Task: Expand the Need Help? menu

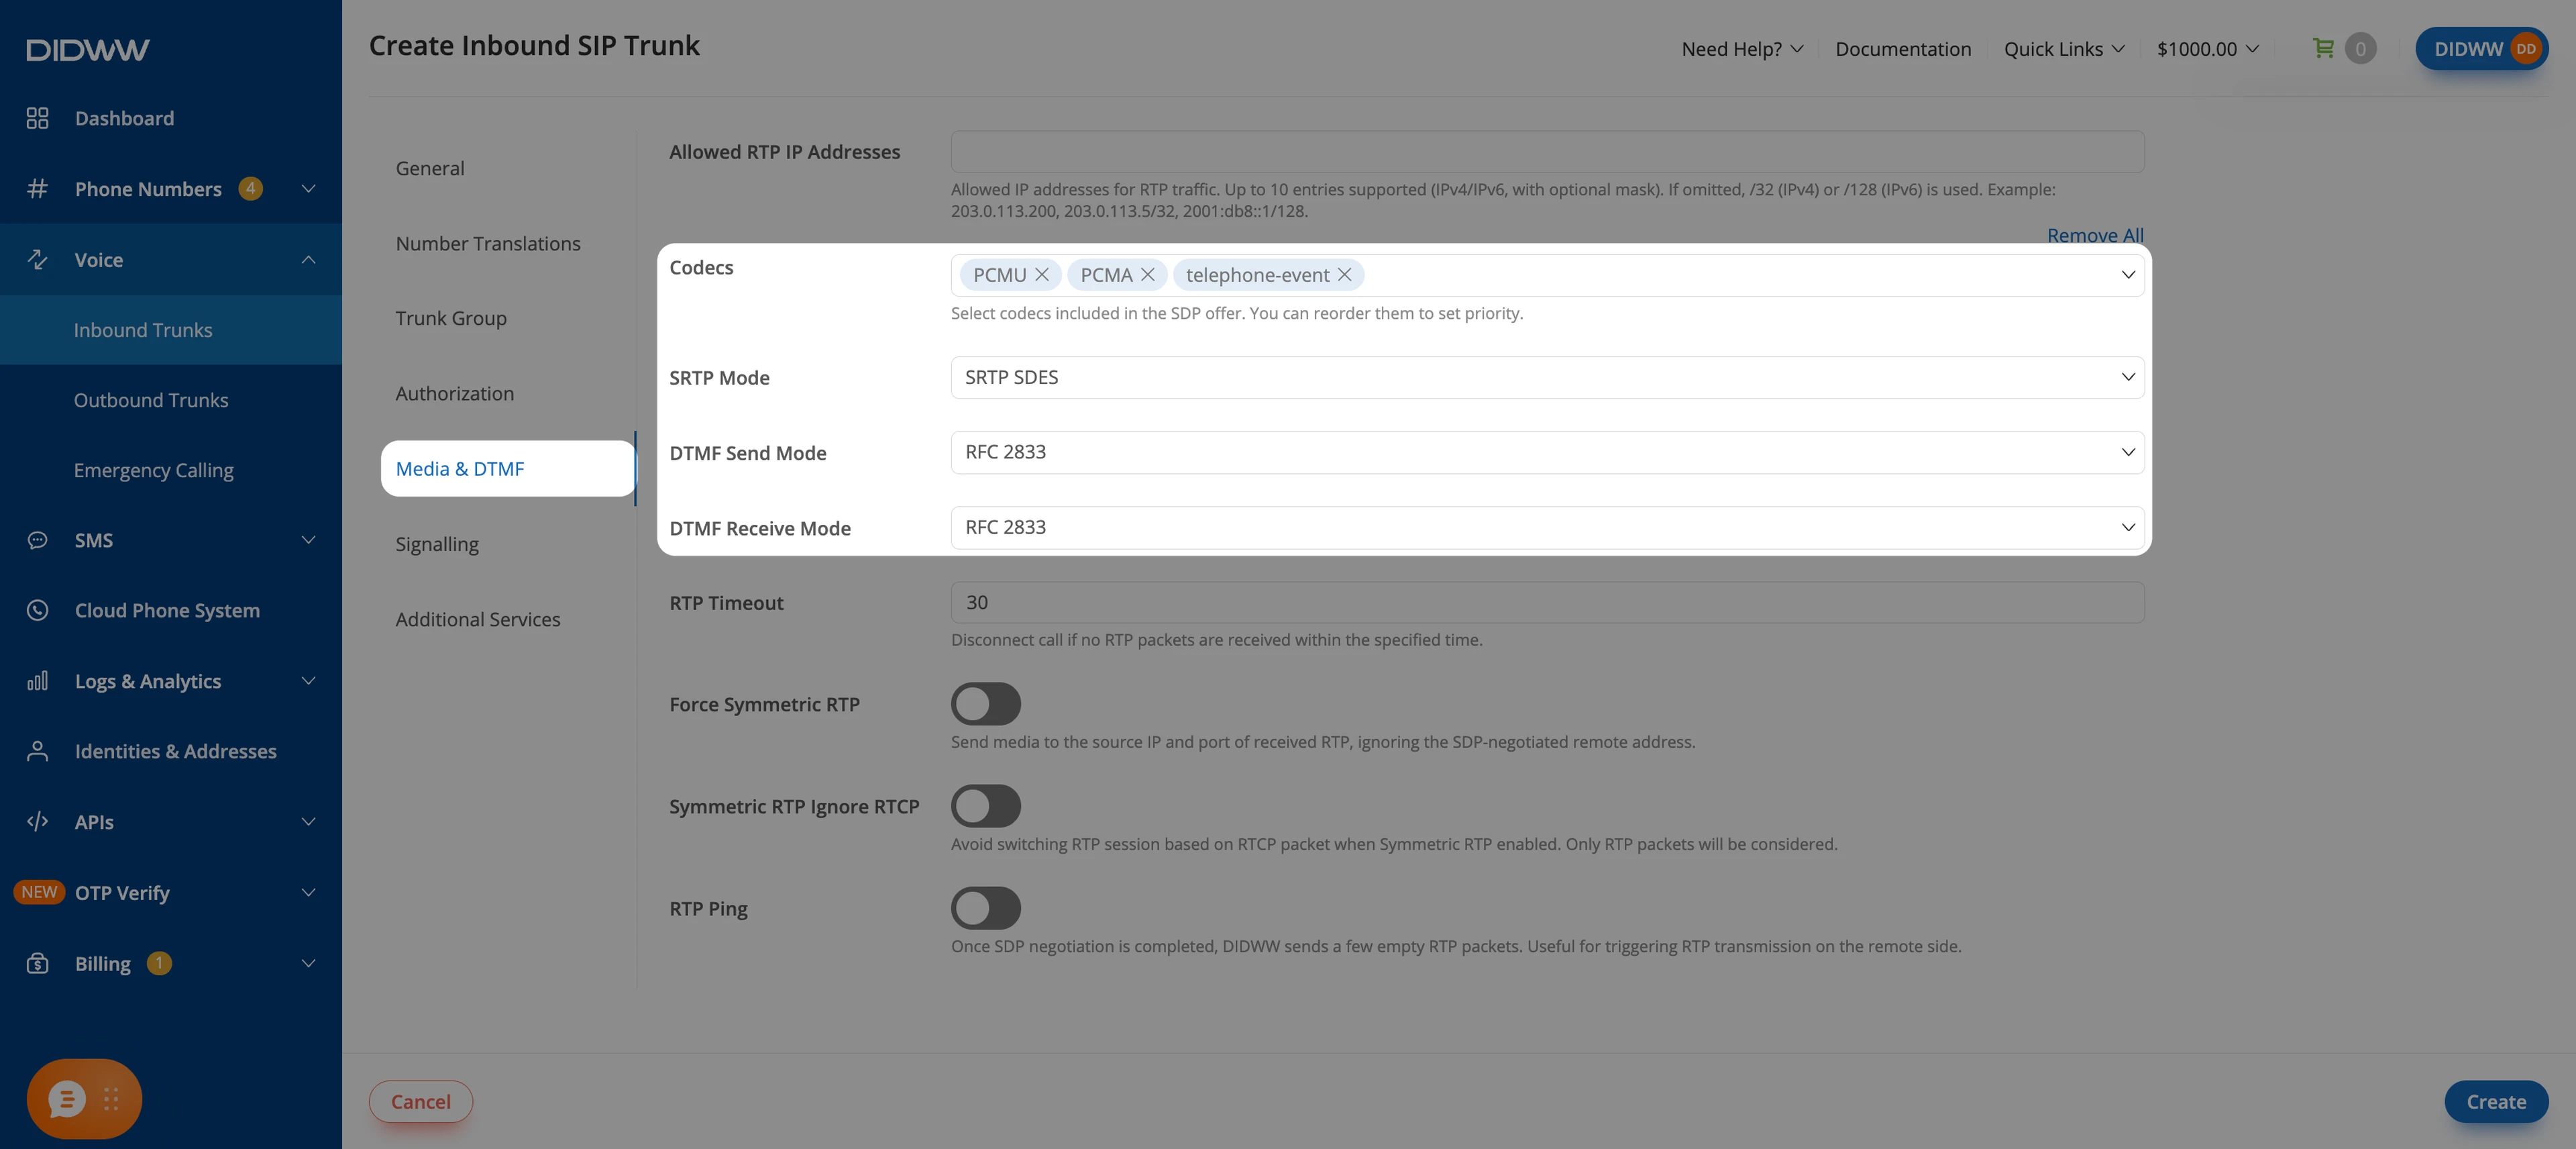Action: coord(1742,49)
